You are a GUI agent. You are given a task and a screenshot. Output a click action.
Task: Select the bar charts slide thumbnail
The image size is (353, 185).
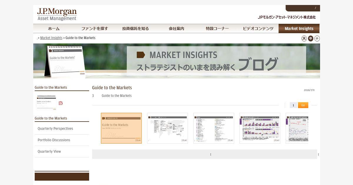coord(260,128)
